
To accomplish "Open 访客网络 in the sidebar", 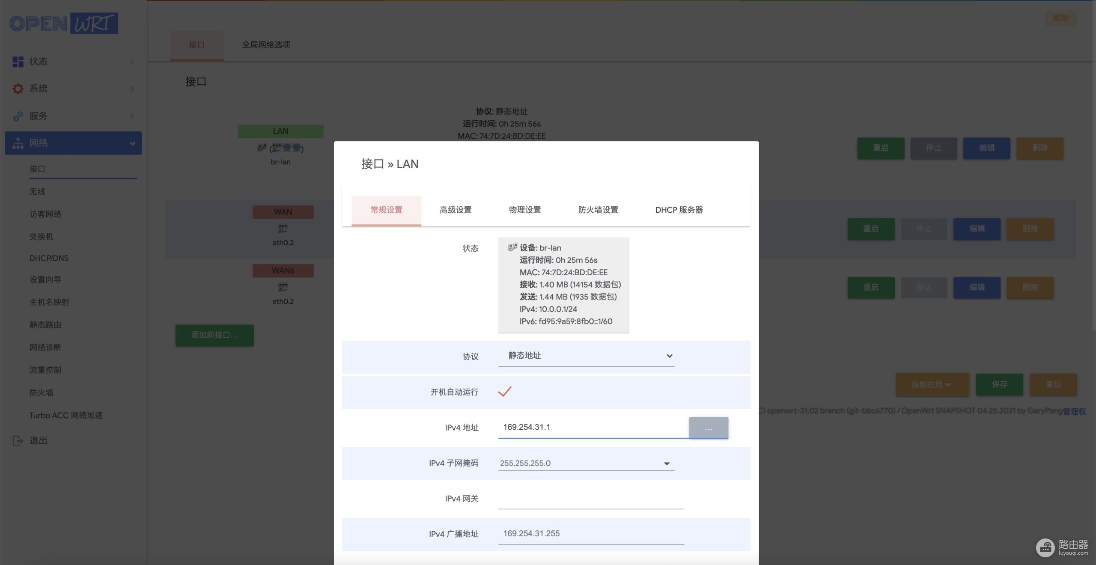I will 45,214.
